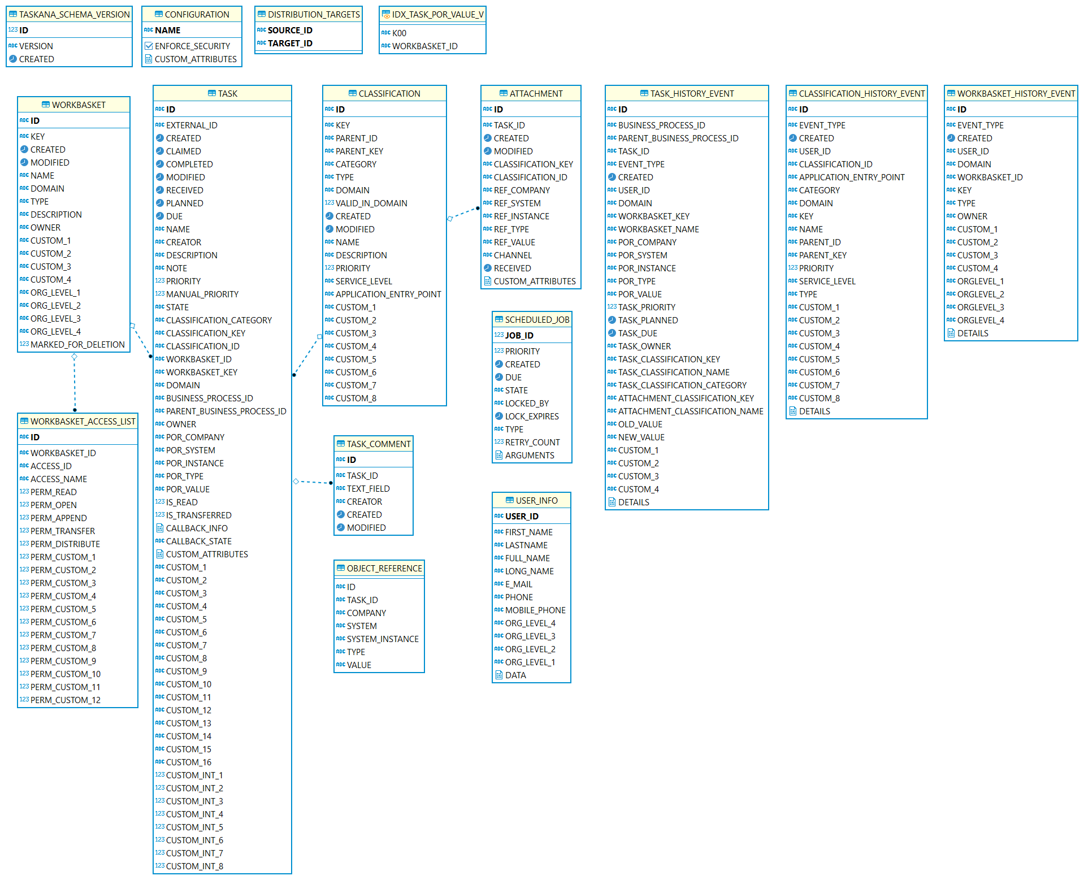The height and width of the screenshot is (880, 1084).
Task: Click the numeric icon beside VALID_IN_DOMAIN
Action: [x=329, y=203]
